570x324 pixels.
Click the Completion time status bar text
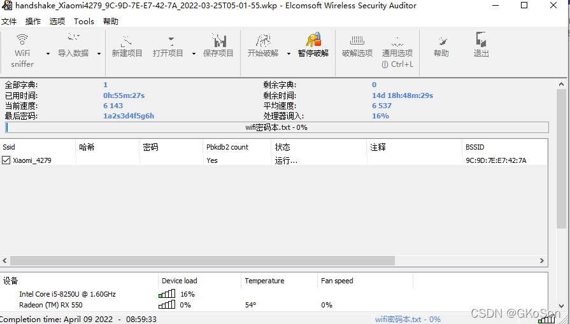(78, 320)
